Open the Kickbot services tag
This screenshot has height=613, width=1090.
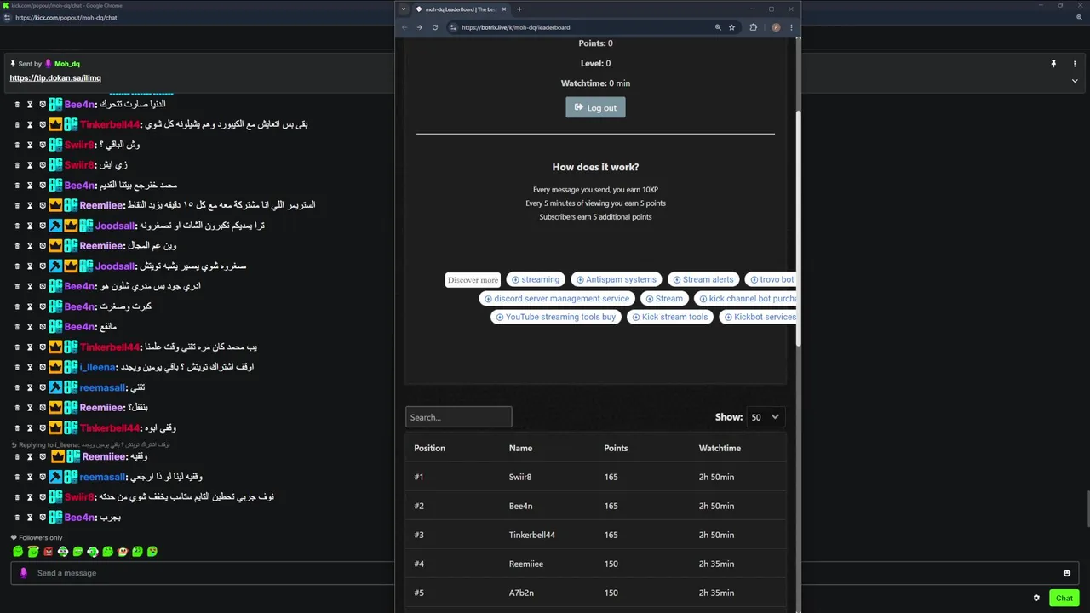tap(758, 317)
